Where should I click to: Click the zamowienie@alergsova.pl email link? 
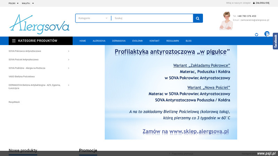click(255, 20)
